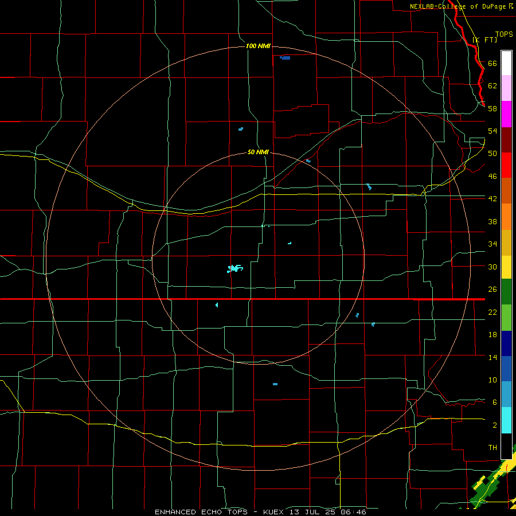This screenshot has width=516, height=516.
Task: Click the 50 value on legend scale
Action: coord(492,154)
